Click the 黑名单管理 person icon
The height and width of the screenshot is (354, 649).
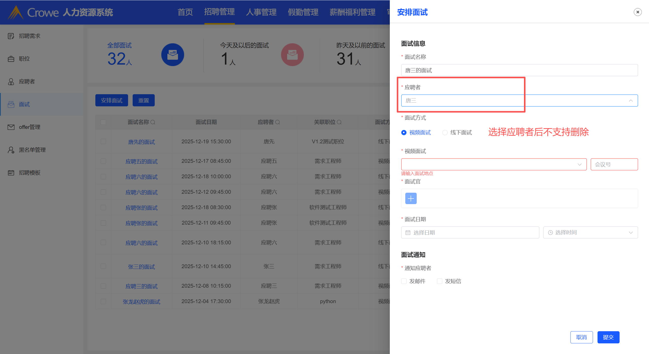point(11,150)
